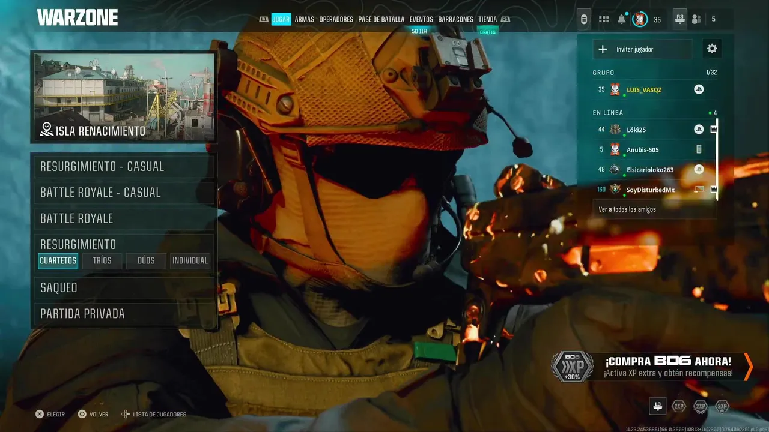Click the map pin icon beside Isla Renacimiento
The height and width of the screenshot is (432, 769).
47,130
